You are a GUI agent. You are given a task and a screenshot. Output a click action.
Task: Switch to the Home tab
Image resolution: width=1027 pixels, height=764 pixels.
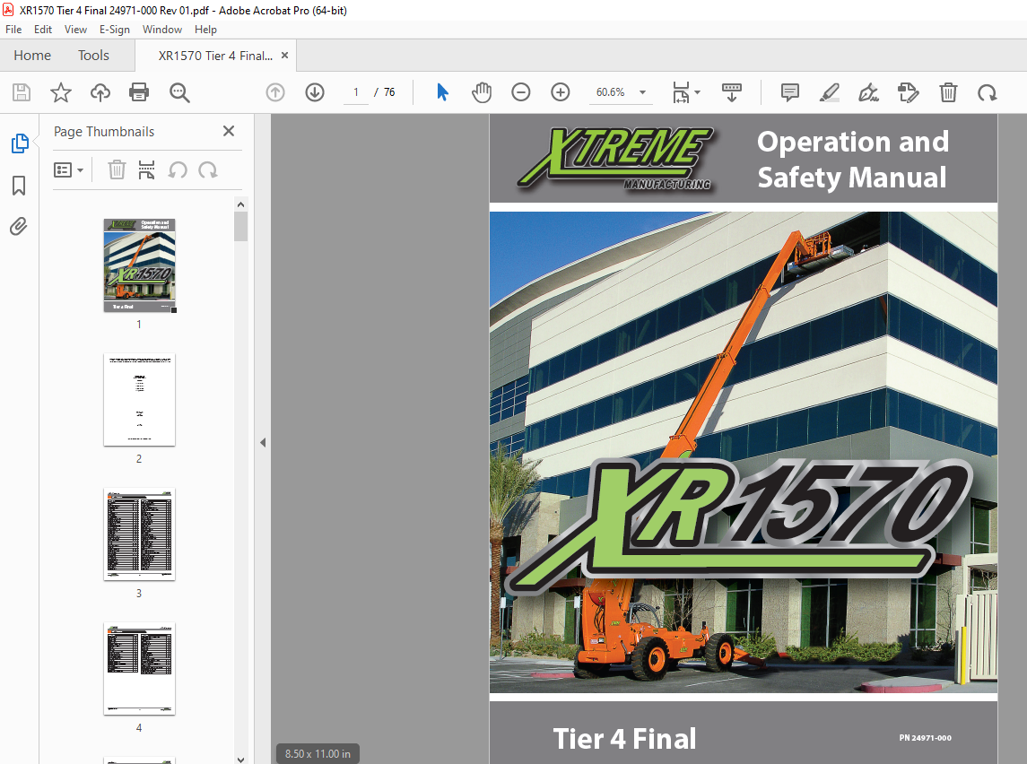point(32,56)
